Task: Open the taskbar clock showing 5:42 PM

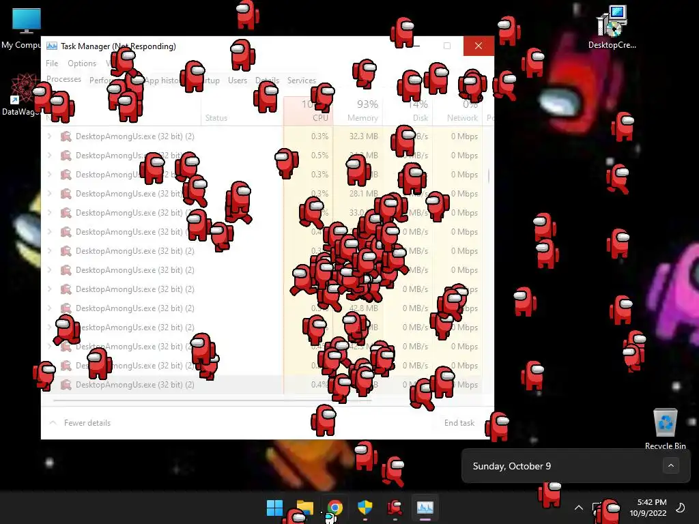Action: pos(648,508)
